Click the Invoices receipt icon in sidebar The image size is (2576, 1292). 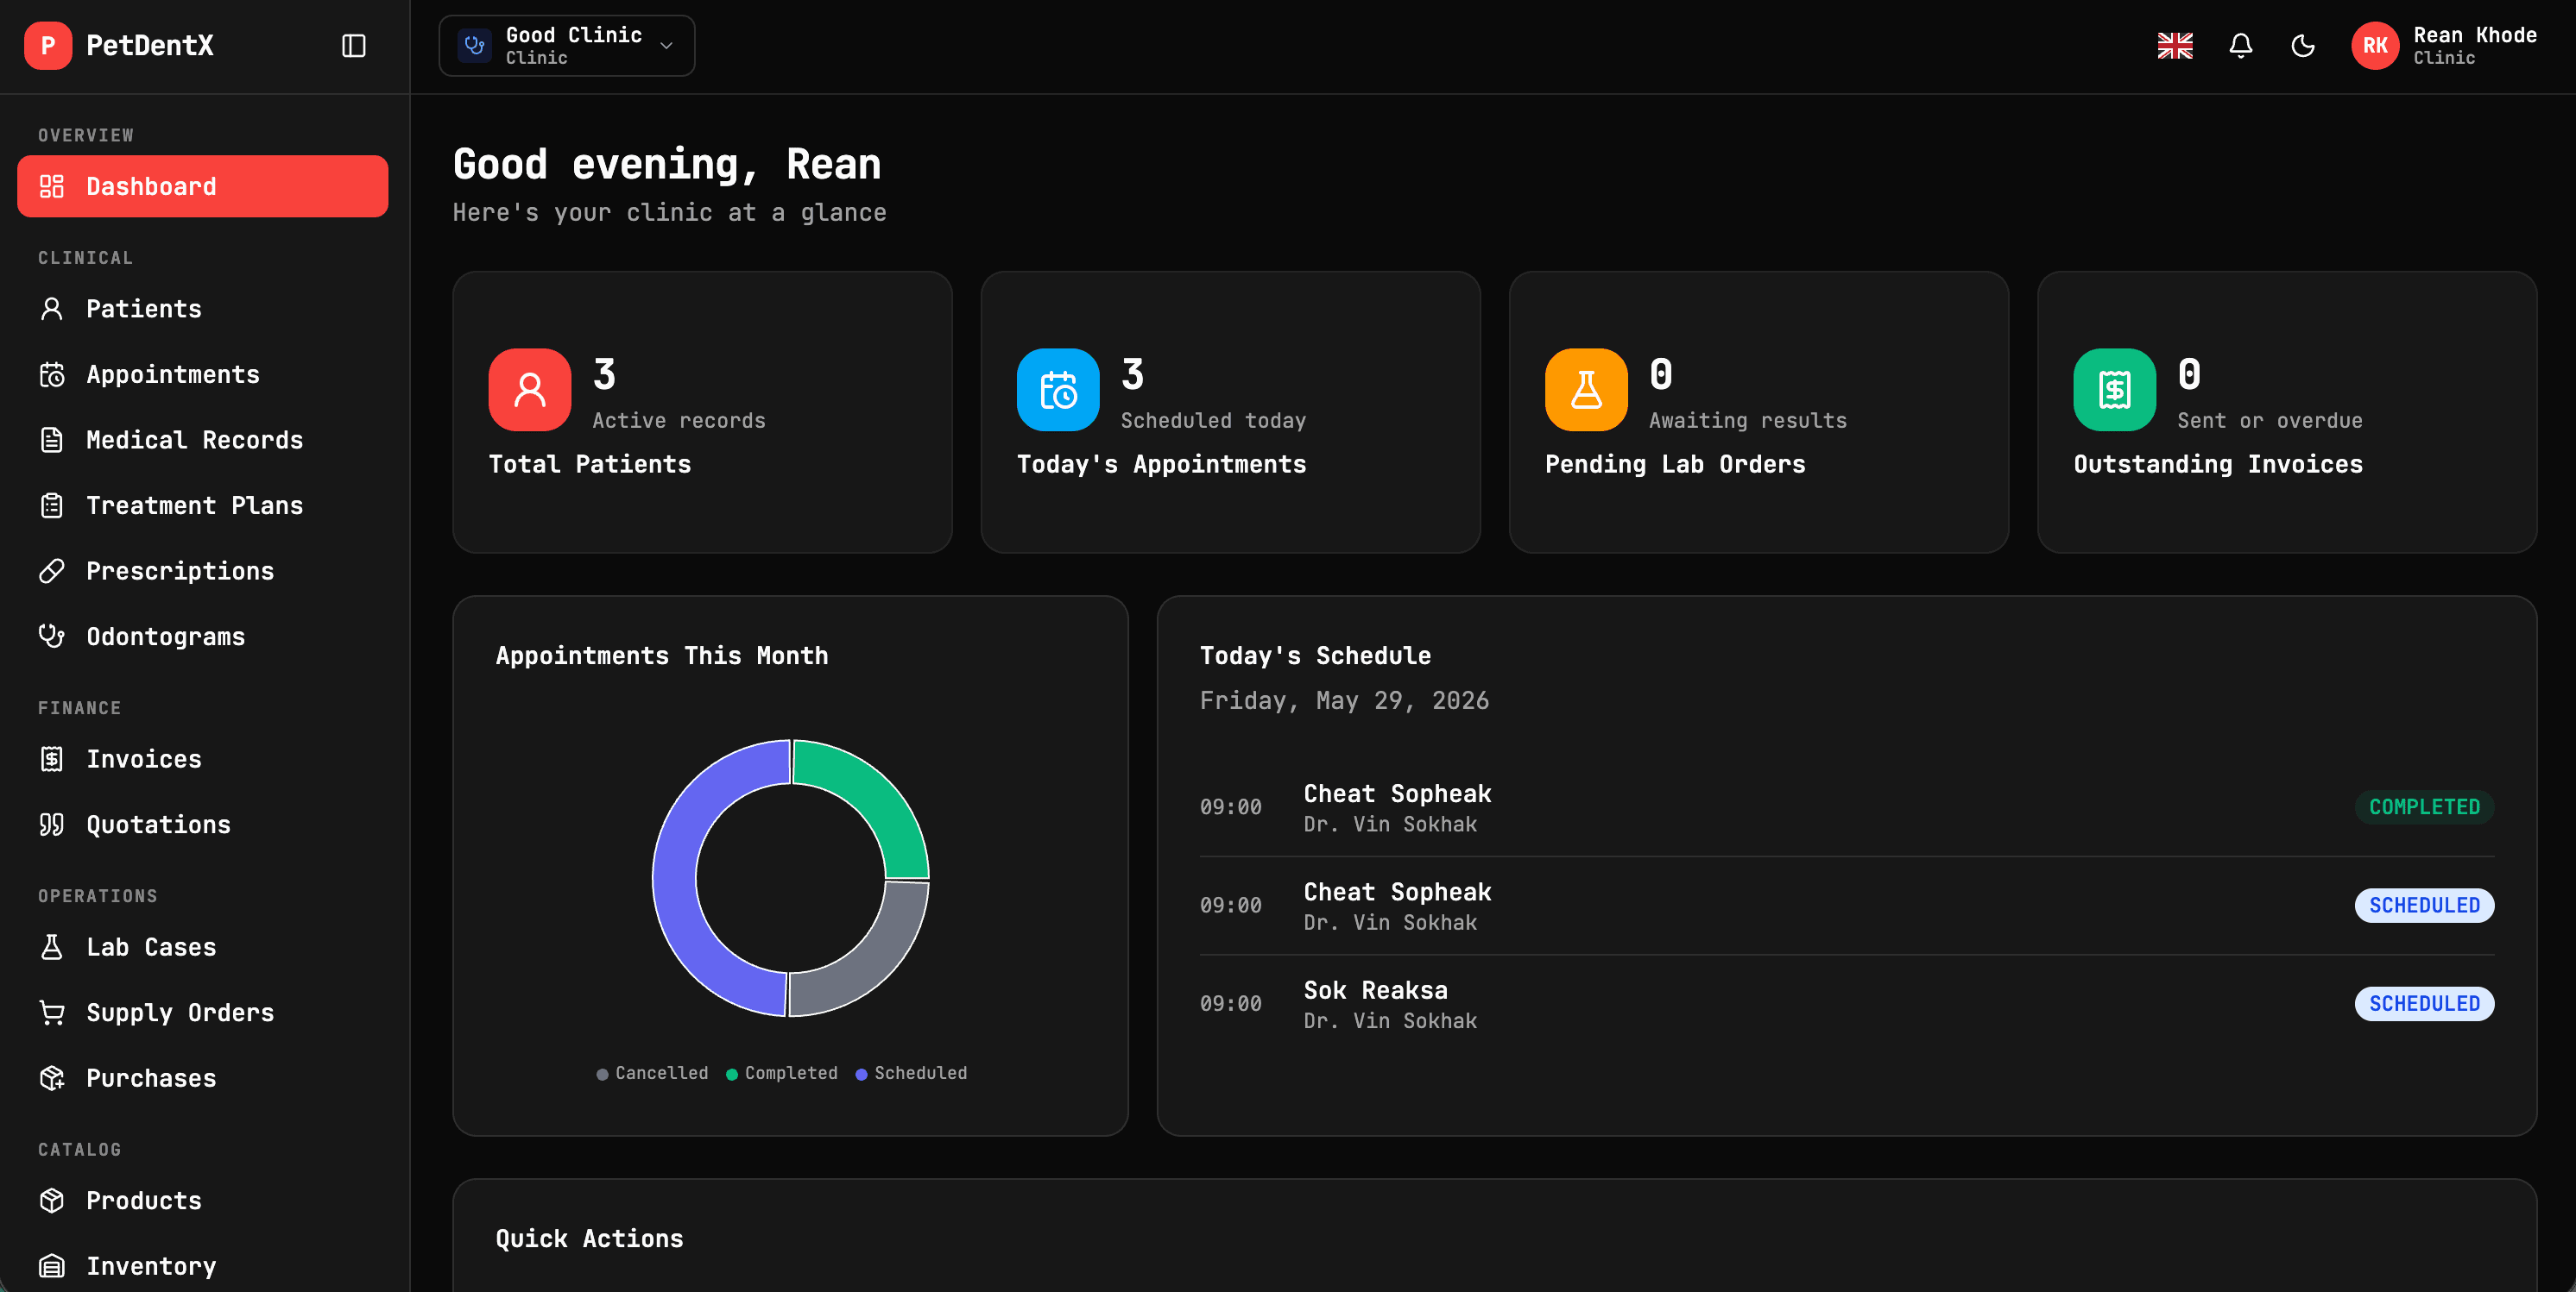(52, 759)
